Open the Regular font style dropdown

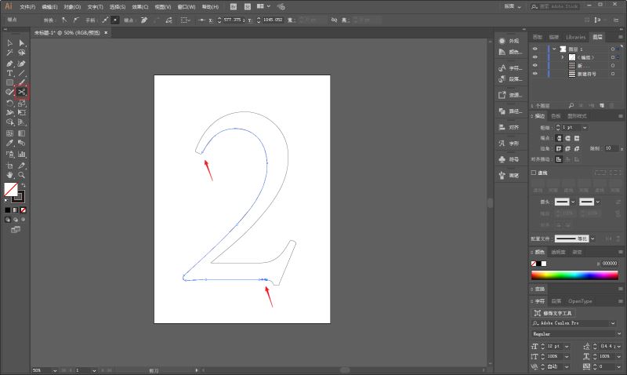619,333
